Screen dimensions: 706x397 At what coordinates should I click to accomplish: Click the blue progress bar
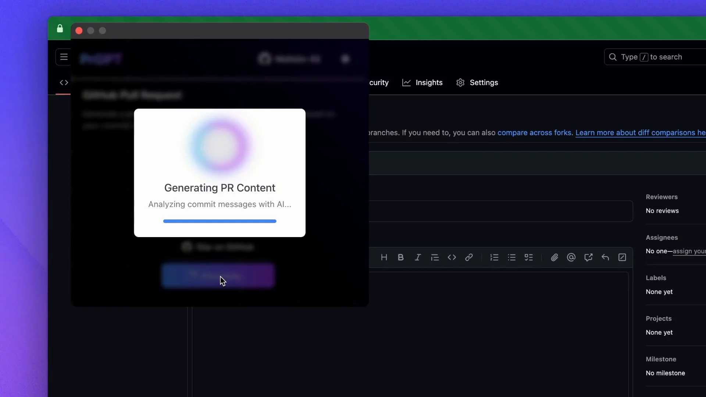[220, 221]
